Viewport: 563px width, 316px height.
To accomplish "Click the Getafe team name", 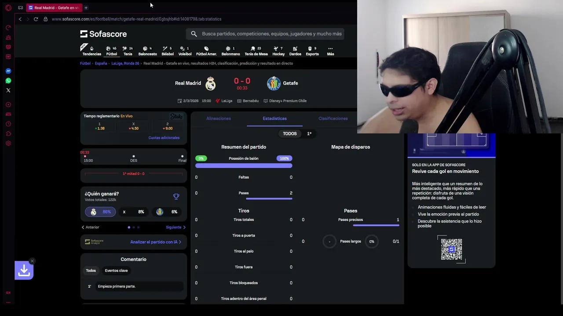I will (x=290, y=83).
